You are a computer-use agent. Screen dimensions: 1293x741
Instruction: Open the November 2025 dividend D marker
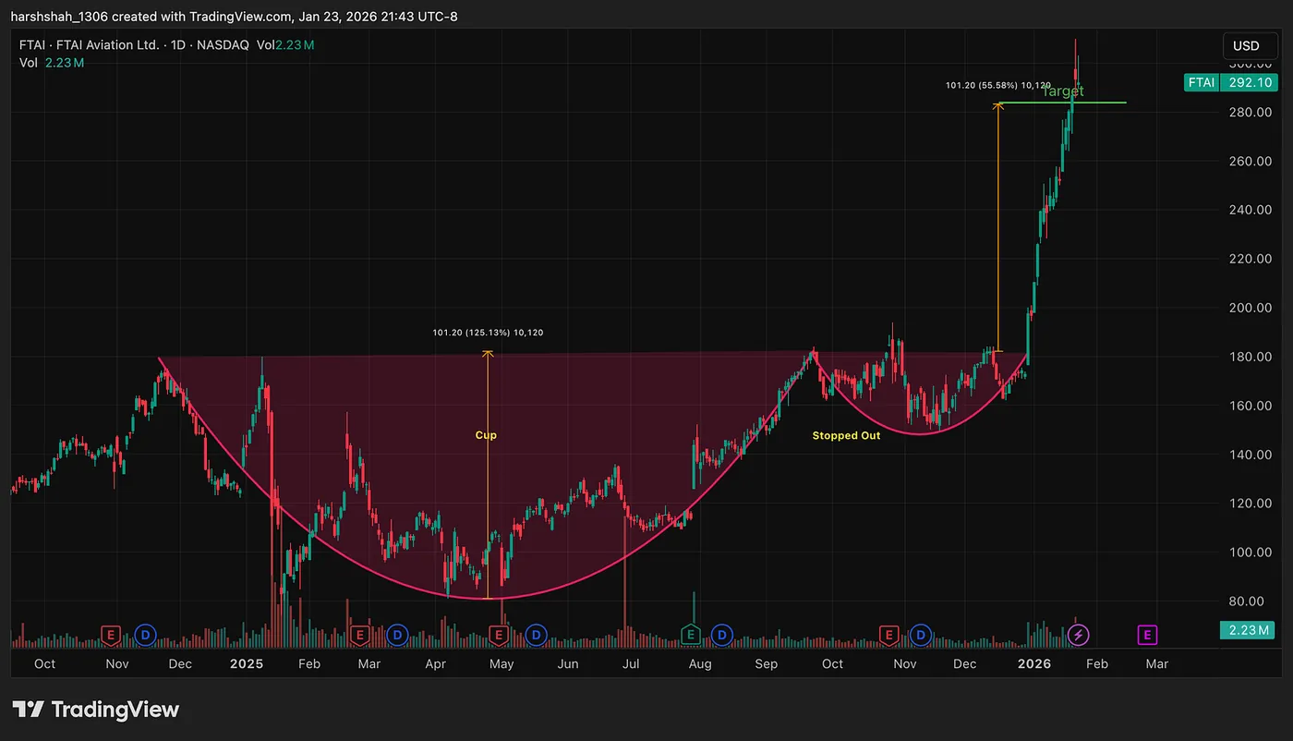pyautogui.click(x=921, y=635)
